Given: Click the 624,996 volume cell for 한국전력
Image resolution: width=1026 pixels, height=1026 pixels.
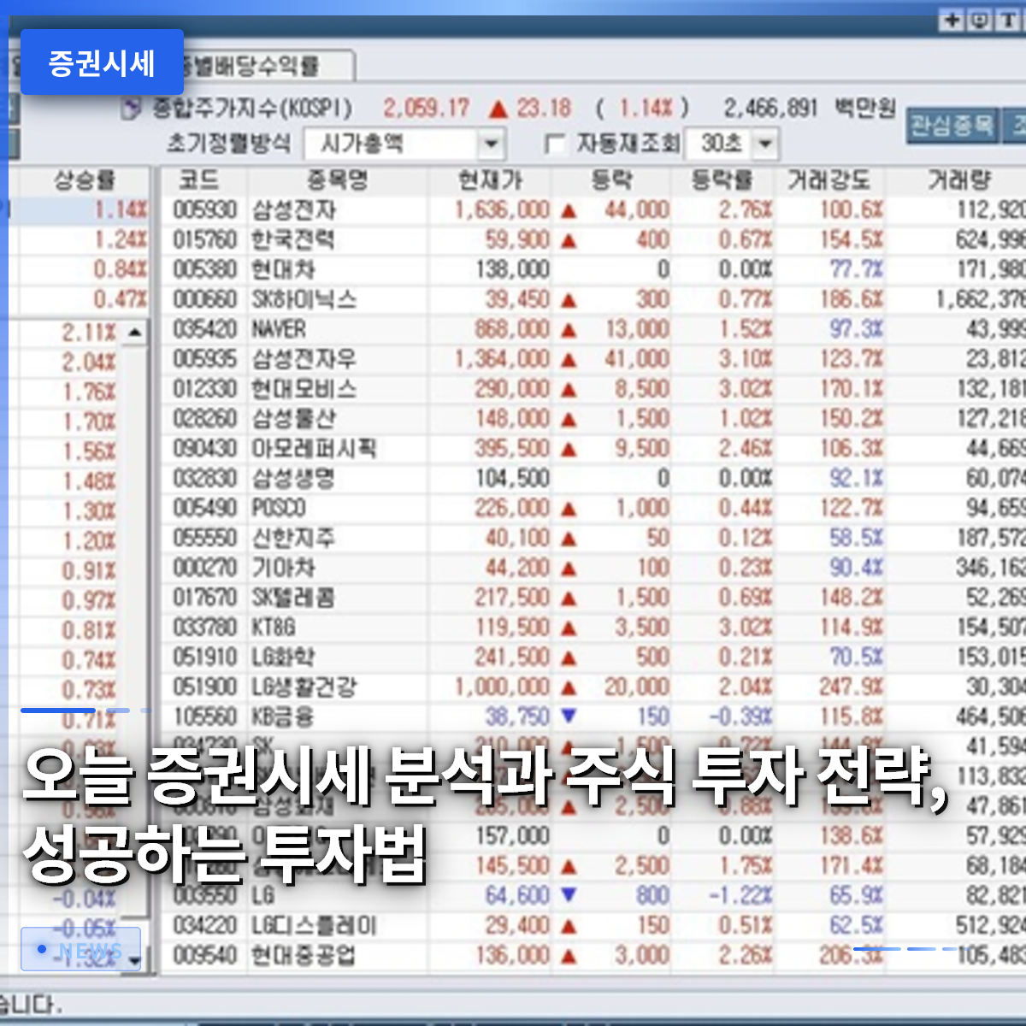Looking at the screenshot, I should pyautogui.click(x=990, y=239).
